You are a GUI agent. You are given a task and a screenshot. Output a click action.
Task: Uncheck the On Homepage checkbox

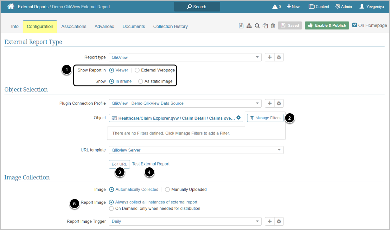(x=355, y=25)
